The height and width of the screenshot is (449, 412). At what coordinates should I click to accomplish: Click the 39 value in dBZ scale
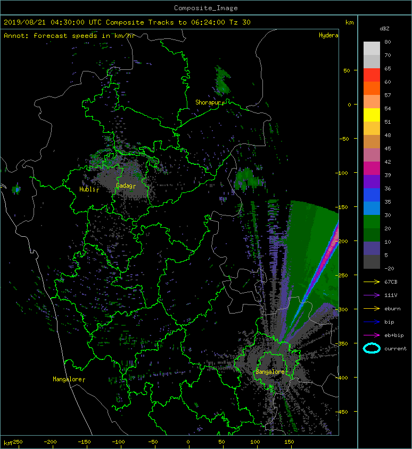point(388,175)
